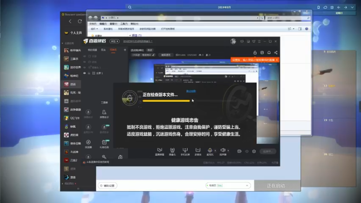The image size is (361, 203).
Task: Select 刀剑2 in WeGame sidebar
Action: pos(72,160)
